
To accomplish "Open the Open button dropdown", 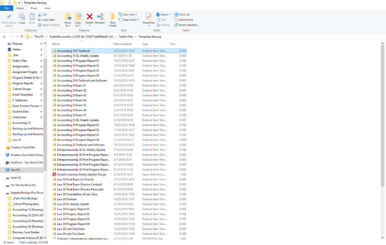I will click(170, 15).
